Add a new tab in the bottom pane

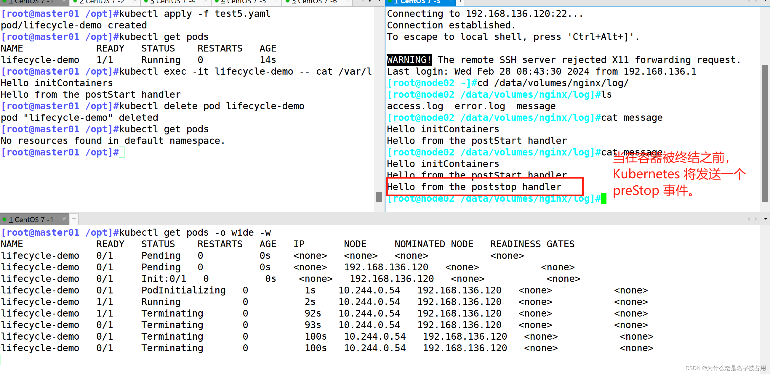click(x=74, y=219)
